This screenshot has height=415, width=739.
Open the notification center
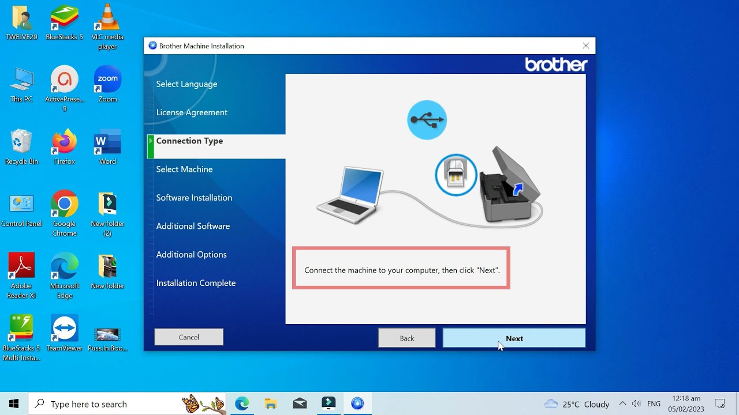tap(720, 403)
